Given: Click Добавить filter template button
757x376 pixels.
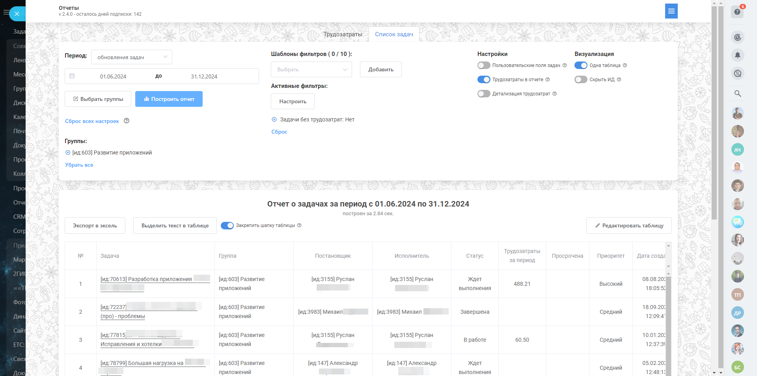Looking at the screenshot, I should click(x=381, y=69).
